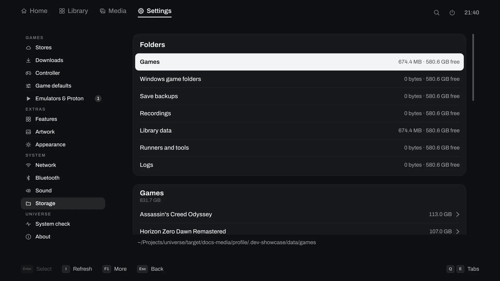Click the 21:40 clock
Viewport: 500px width, 281px height.
pyautogui.click(x=472, y=12)
